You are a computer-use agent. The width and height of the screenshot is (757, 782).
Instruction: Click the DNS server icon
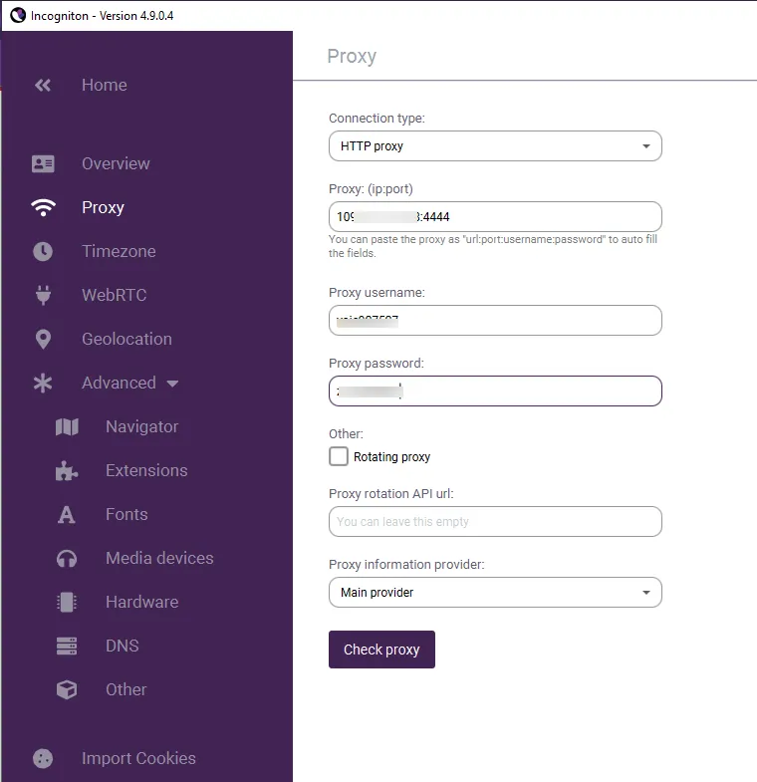point(67,646)
